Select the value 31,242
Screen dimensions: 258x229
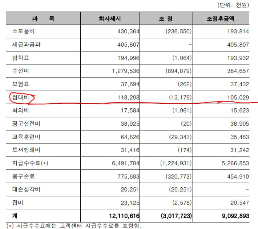pos(239,150)
